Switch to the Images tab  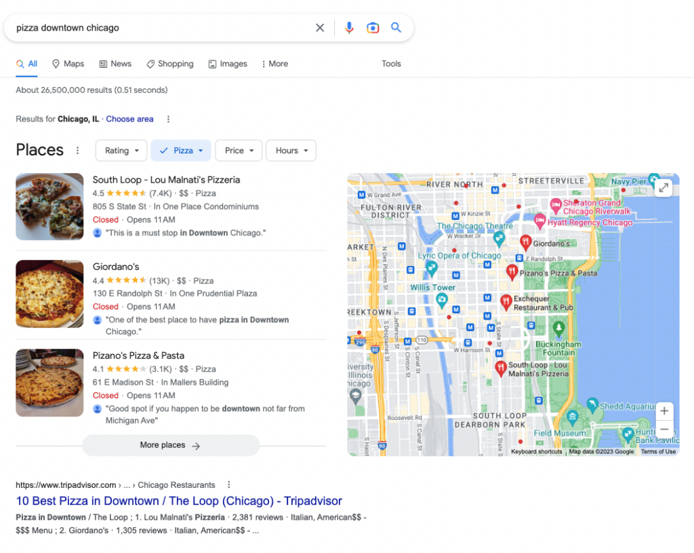pyautogui.click(x=228, y=64)
